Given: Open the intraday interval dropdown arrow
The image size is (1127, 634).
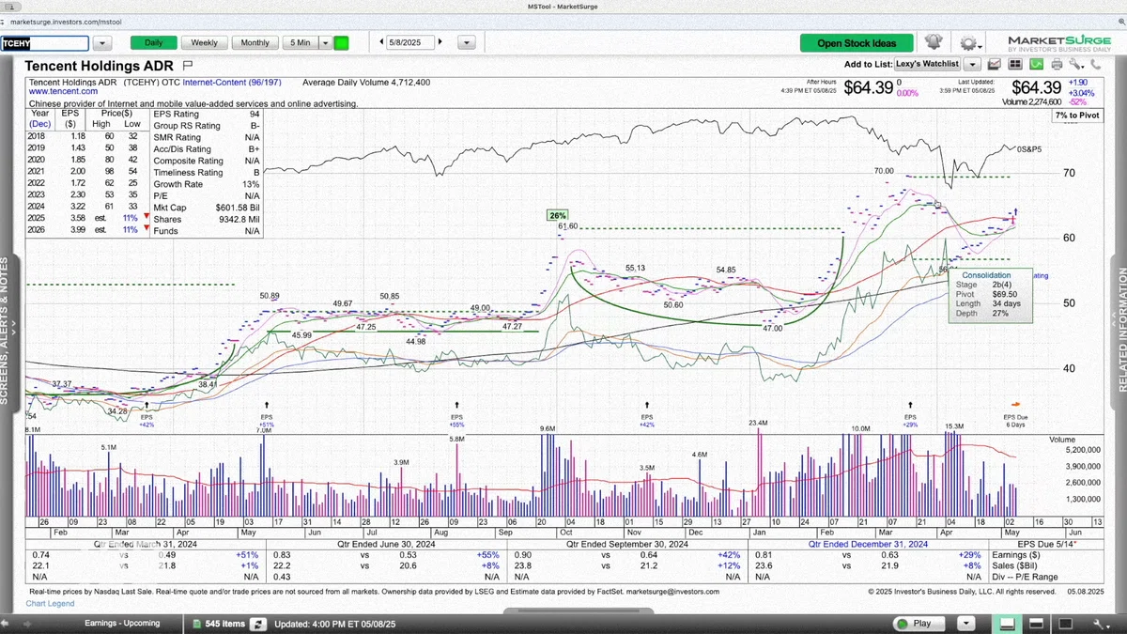Looking at the screenshot, I should (x=326, y=43).
